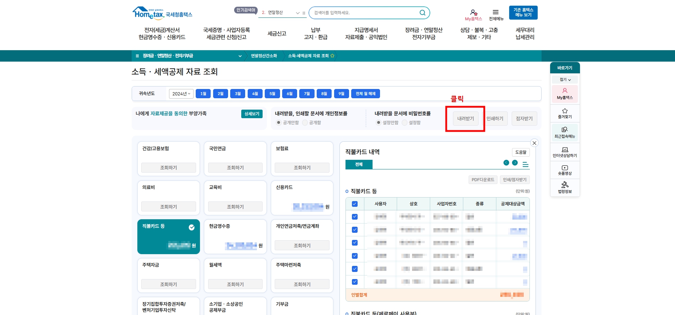Viewport: 675px width, 315px height.
Task: Pause the popular search rotation
Action: pyautogui.click(x=304, y=13)
